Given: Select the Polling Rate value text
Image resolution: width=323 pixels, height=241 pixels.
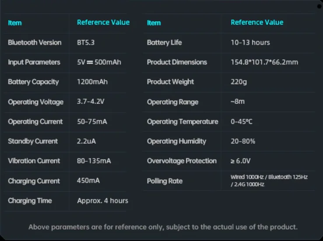Looking at the screenshot, I should click(269, 181).
